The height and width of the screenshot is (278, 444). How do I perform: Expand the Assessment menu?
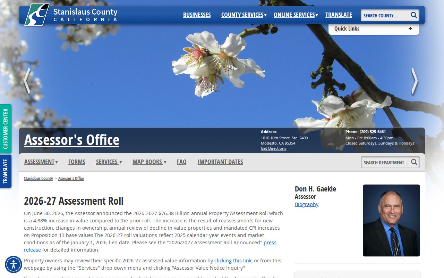coord(41,162)
